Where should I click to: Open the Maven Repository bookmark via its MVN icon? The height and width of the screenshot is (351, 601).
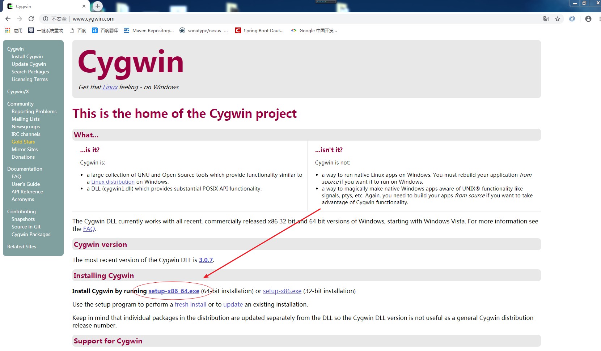(x=127, y=31)
